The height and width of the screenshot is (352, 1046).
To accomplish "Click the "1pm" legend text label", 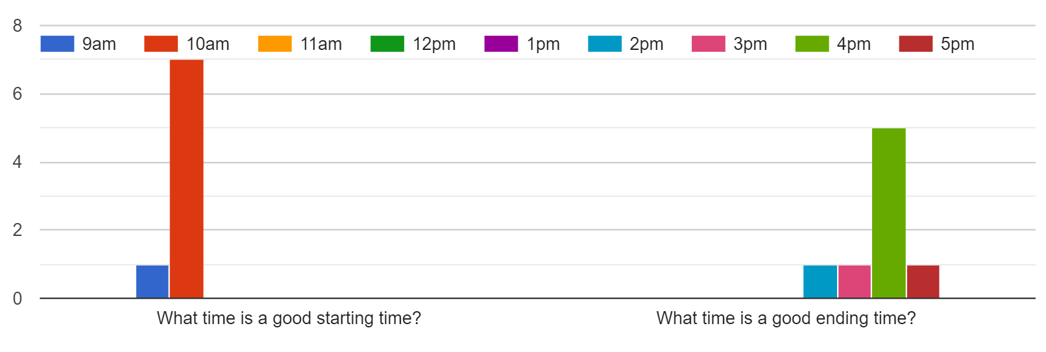I will point(543,44).
